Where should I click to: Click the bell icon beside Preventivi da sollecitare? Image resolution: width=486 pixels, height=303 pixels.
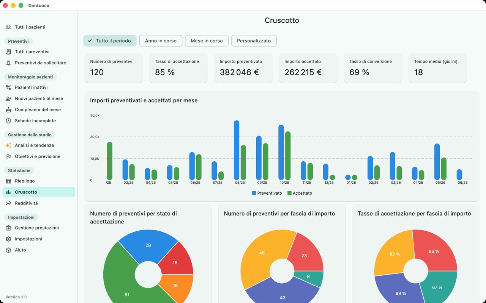8,63
